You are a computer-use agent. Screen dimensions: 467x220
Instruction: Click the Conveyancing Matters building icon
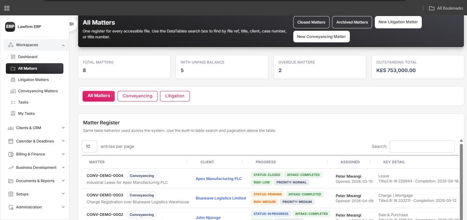pyautogui.click(x=13, y=91)
